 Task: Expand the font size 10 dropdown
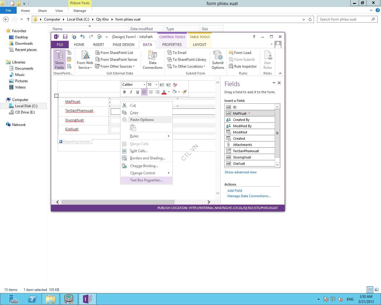[156, 85]
